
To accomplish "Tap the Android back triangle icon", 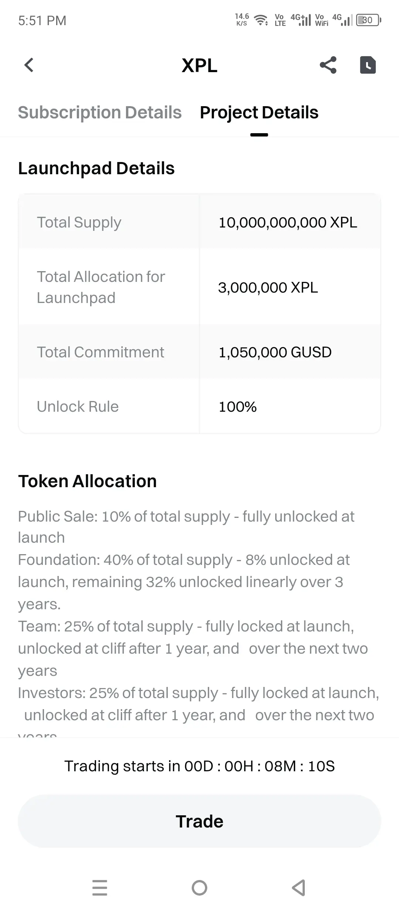I will [x=299, y=887].
